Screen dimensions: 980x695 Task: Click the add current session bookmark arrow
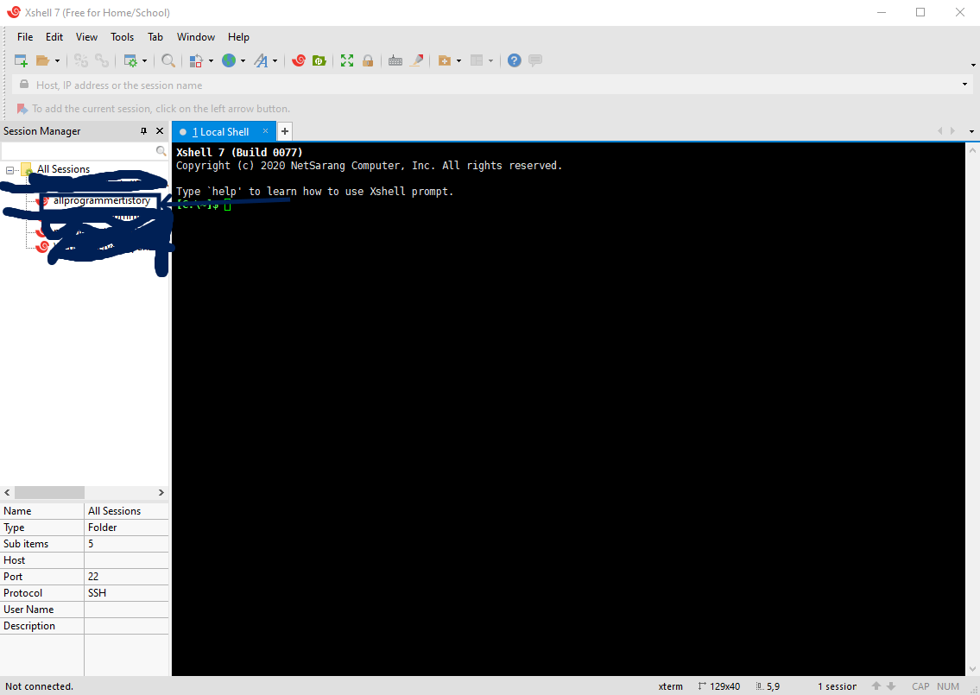click(22, 109)
